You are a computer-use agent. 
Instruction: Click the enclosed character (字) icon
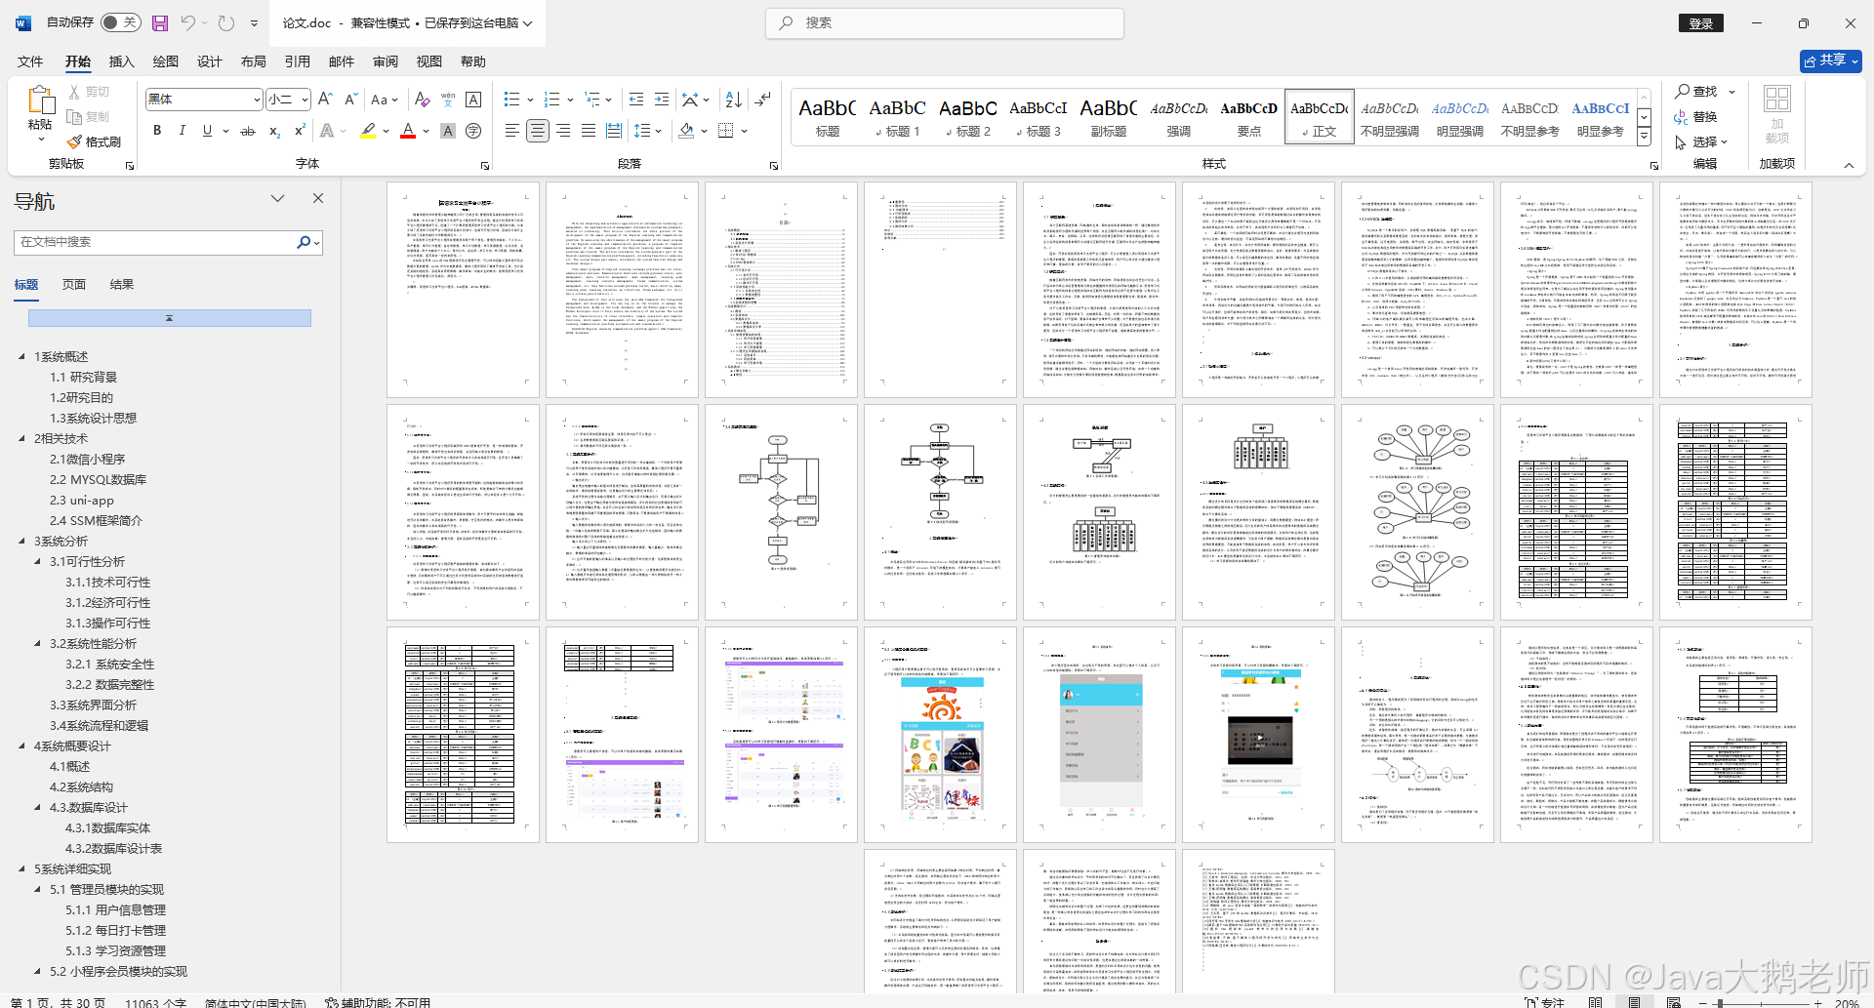pos(473,131)
